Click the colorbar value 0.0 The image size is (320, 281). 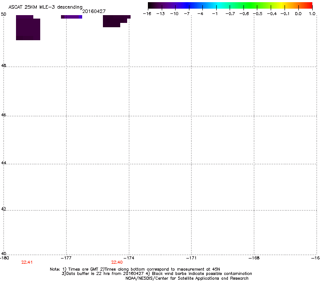(x=298, y=14)
